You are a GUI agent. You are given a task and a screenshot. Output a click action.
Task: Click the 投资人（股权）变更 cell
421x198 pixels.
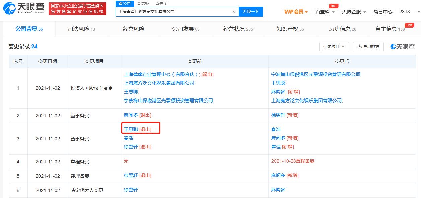pos(94,88)
